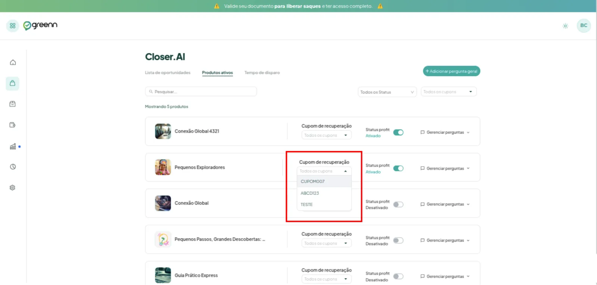
Task: Enable Status profit for Guia Prático Express
Action: (398, 276)
